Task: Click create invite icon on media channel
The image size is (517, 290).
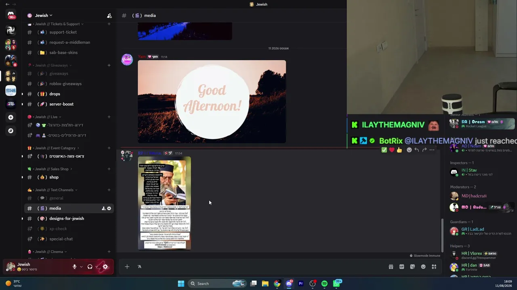Action: 103,208
